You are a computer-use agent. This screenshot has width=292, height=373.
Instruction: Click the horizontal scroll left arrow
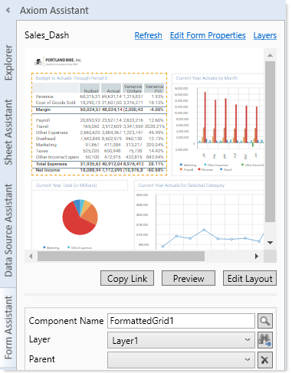[x=31, y=256]
